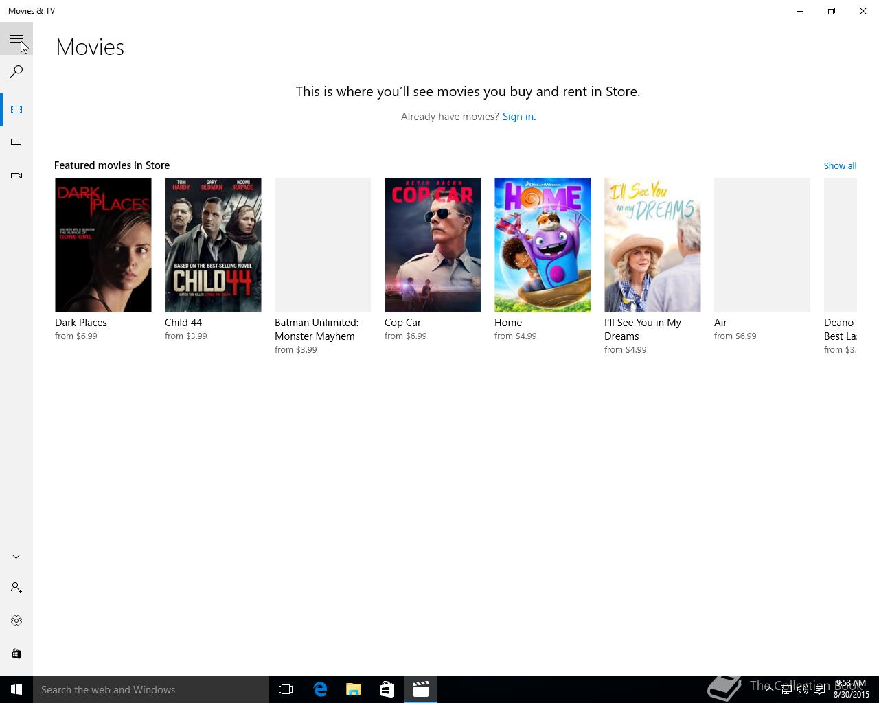The width and height of the screenshot is (879, 703).
Task: Open File Explorer from the taskbar
Action: [354, 689]
